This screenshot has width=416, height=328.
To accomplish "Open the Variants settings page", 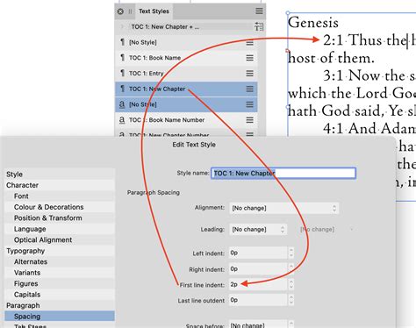I will 60,273.
